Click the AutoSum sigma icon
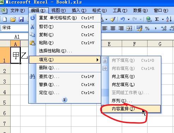The width and height of the screenshot is (174, 133). pyautogui.click(x=157, y=19)
